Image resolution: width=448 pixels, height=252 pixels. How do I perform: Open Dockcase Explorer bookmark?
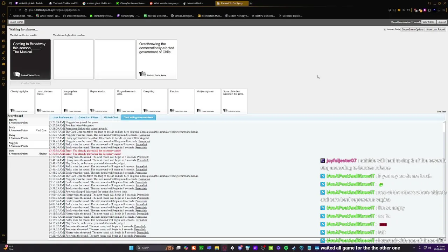(290, 16)
